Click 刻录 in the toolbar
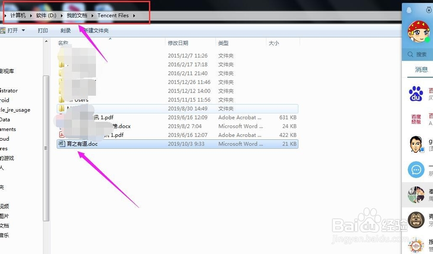 tap(65, 30)
